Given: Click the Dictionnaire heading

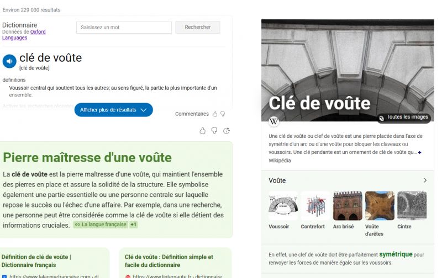Looking at the screenshot, I should (19, 25).
